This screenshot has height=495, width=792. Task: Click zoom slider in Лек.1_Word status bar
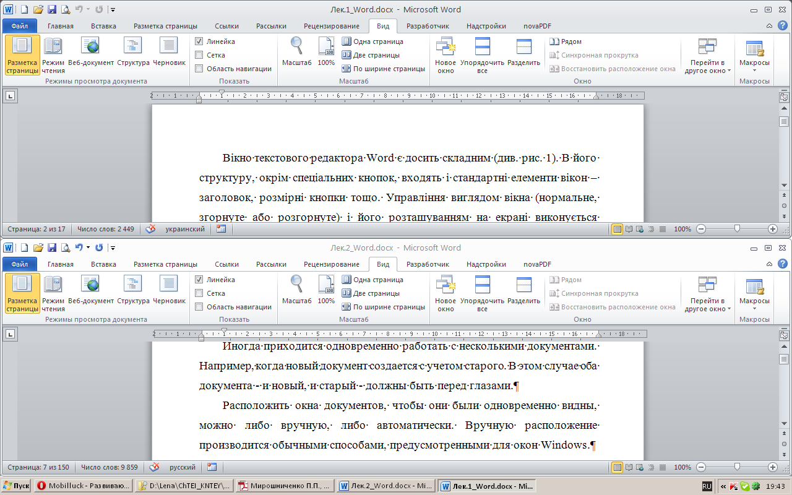737,229
